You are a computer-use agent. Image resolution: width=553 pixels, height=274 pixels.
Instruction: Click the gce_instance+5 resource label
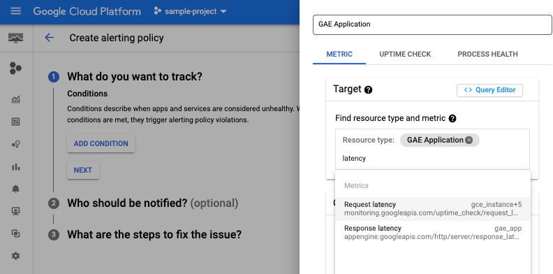coord(496,204)
